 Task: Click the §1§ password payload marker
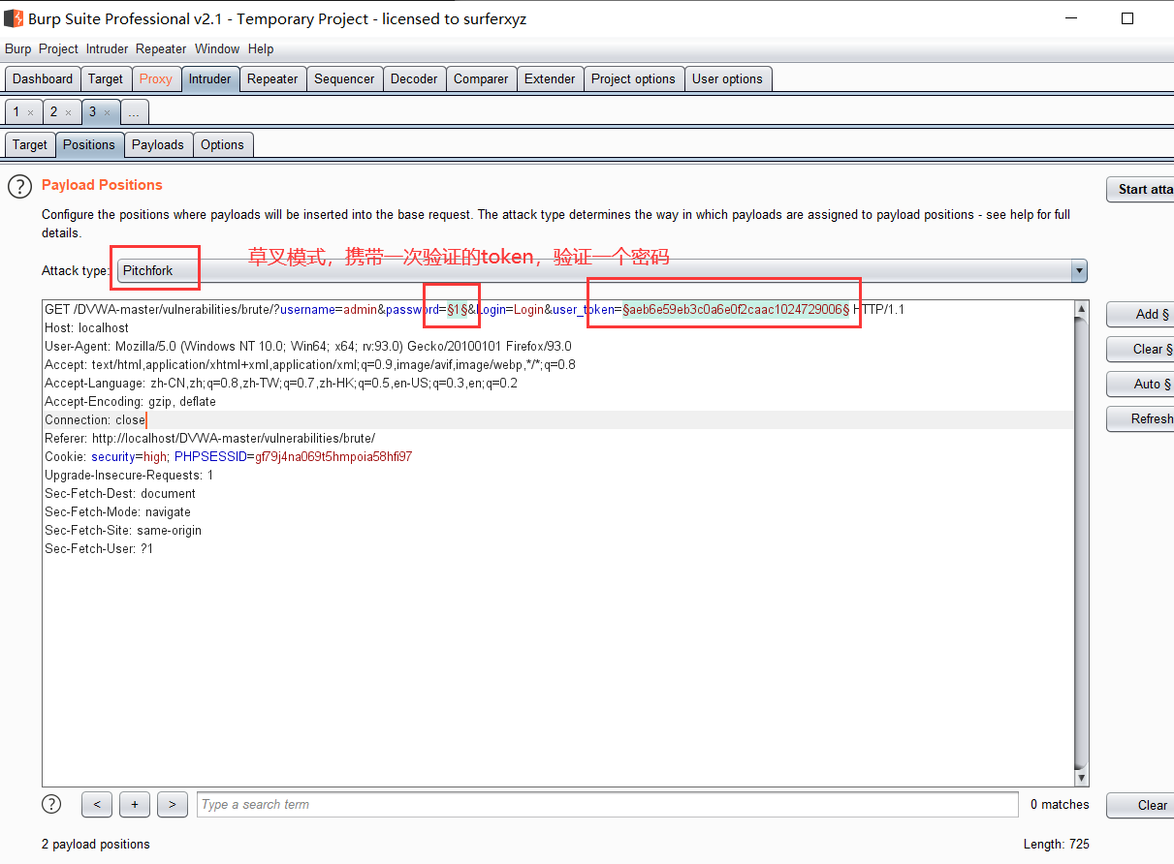(457, 310)
